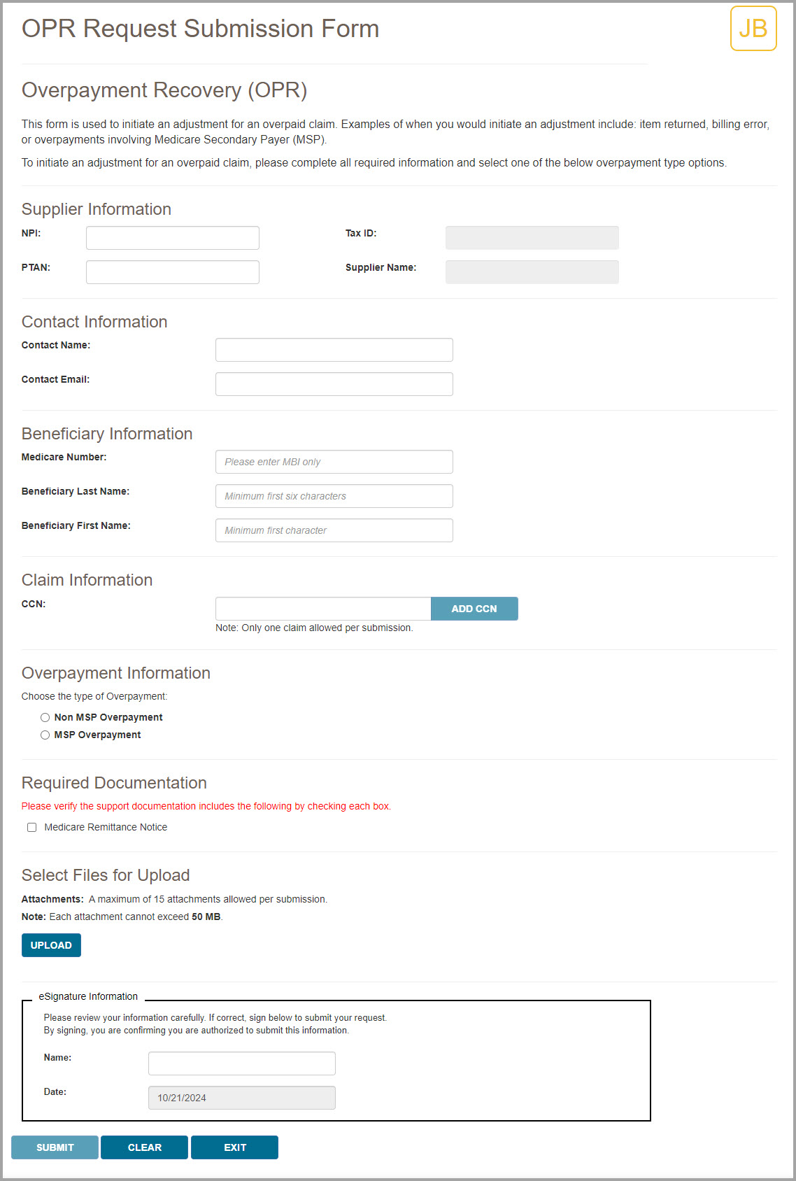Image resolution: width=796 pixels, height=1181 pixels.
Task: Check the Medicare Remittance Notice box
Action: (32, 827)
